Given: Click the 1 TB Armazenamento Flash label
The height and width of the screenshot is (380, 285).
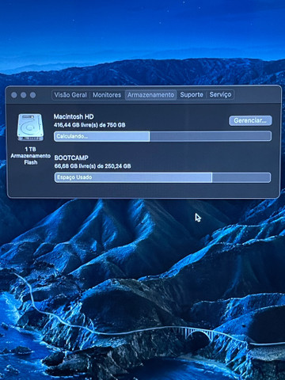Looking at the screenshot, I should (31, 156).
